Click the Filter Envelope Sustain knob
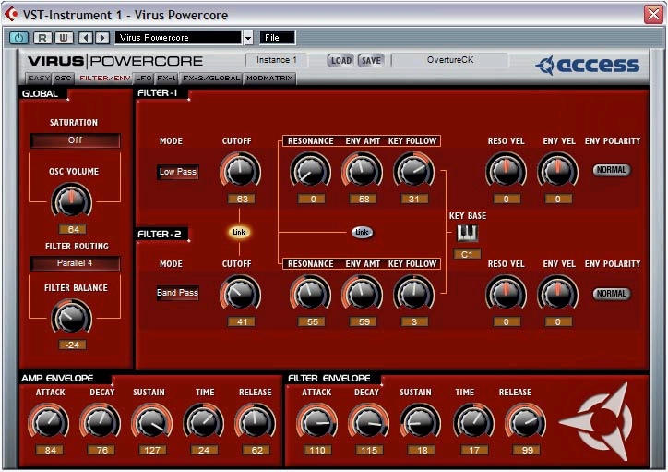Image resolution: width=668 pixels, height=472 pixels. (421, 422)
